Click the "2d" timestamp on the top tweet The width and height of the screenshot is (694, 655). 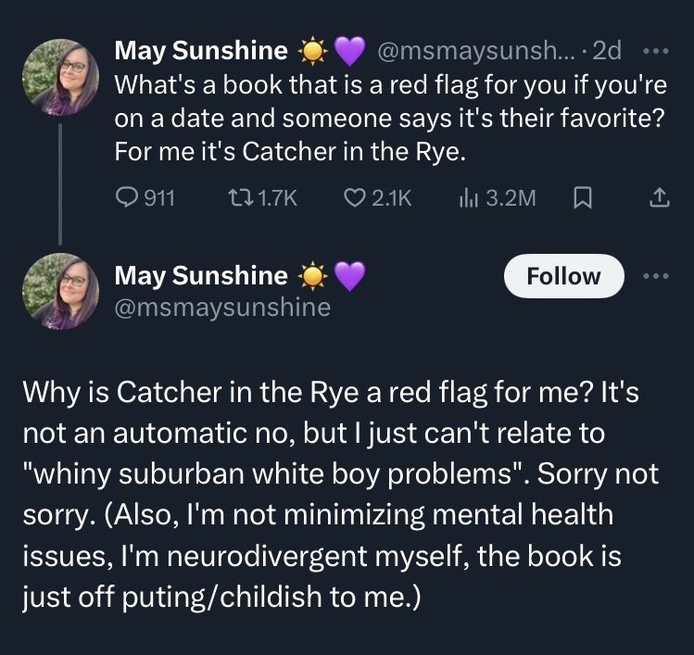tap(607, 53)
